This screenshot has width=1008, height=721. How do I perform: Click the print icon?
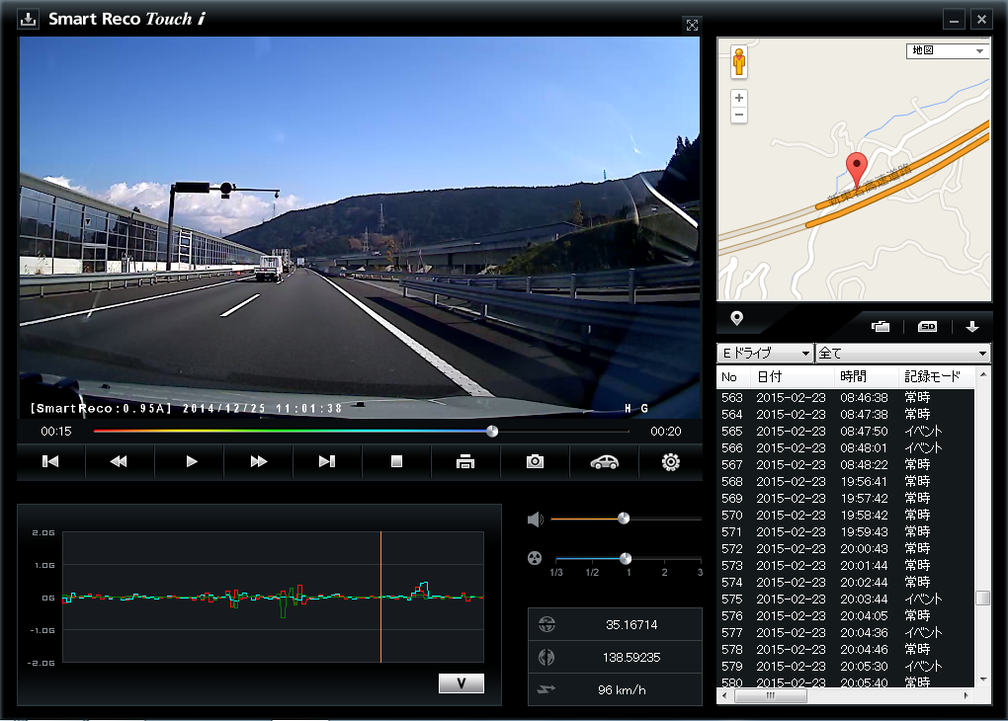tap(465, 461)
